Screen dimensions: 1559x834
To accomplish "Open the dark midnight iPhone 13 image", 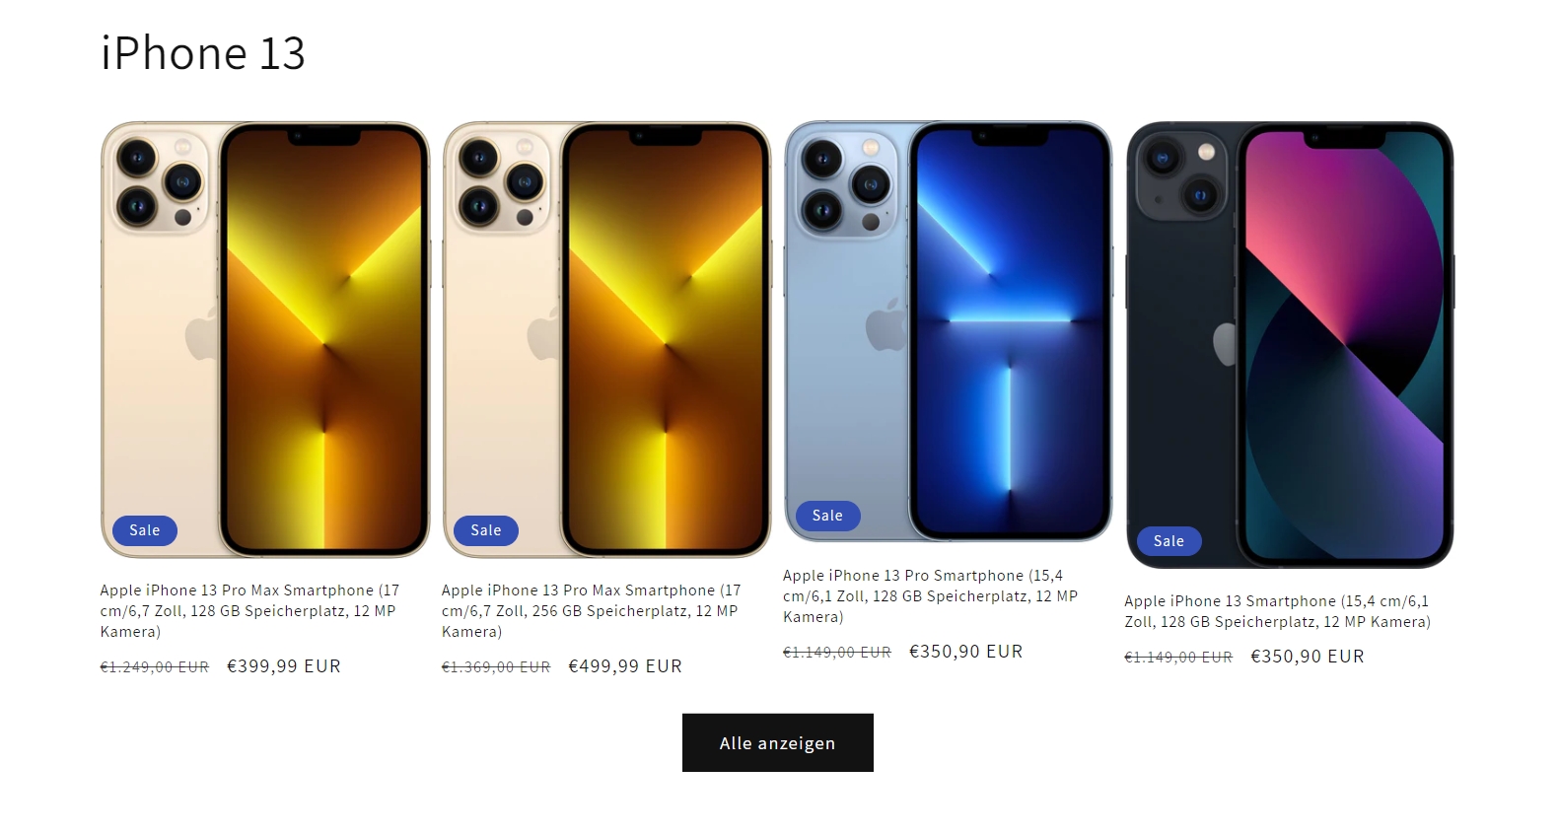I will pyautogui.click(x=1290, y=344).
